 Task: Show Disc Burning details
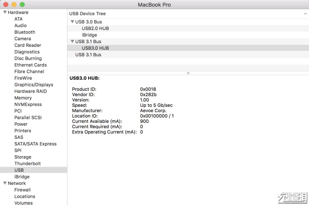click(x=28, y=59)
